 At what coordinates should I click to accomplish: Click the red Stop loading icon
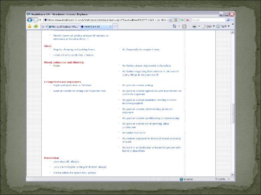pyautogui.click(x=188, y=20)
